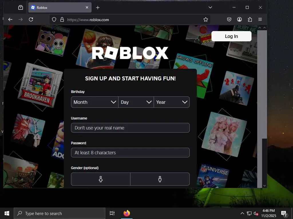
Task: Go back with the browser back arrow
Action: (x=10, y=19)
